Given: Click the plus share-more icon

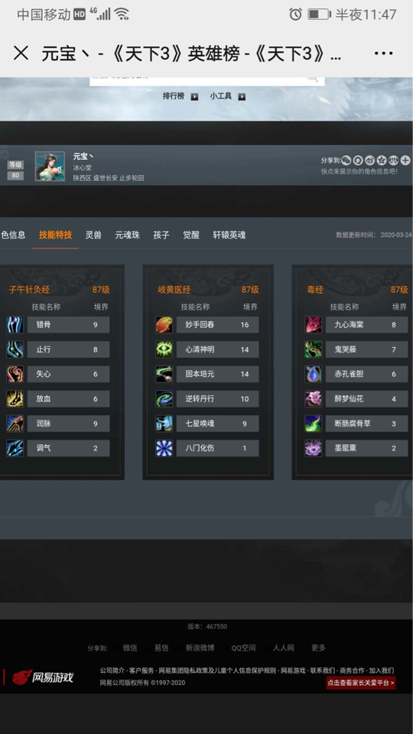Looking at the screenshot, I should coord(405,161).
